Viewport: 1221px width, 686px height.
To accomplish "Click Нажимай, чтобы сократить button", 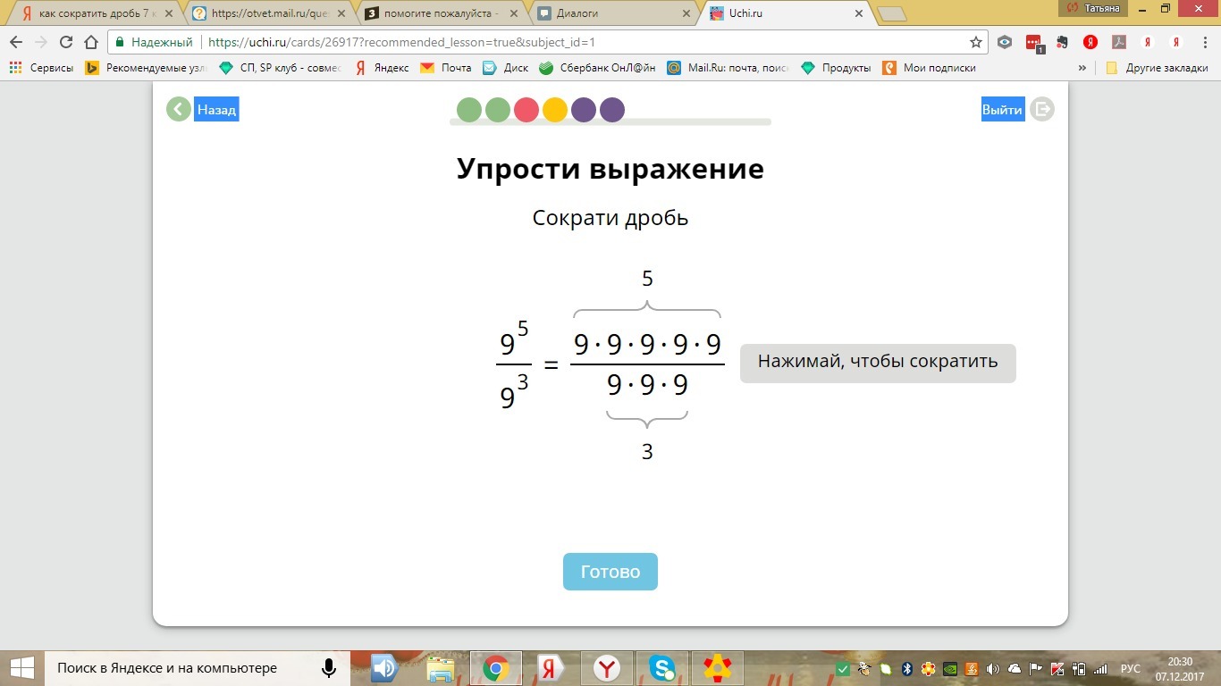I will click(878, 363).
